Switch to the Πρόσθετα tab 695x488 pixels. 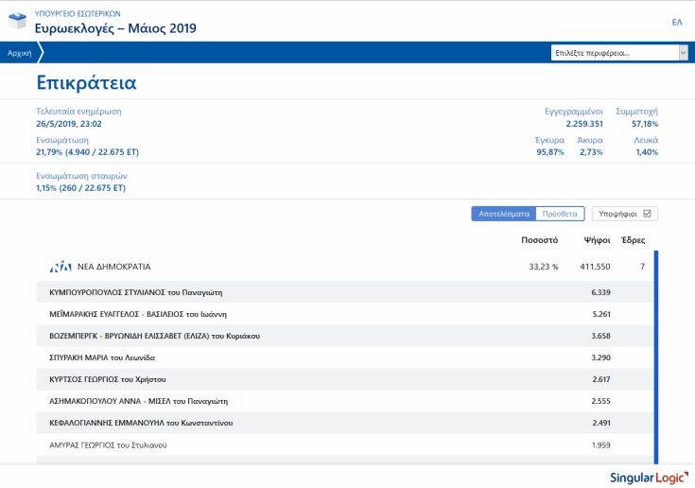pos(560,214)
